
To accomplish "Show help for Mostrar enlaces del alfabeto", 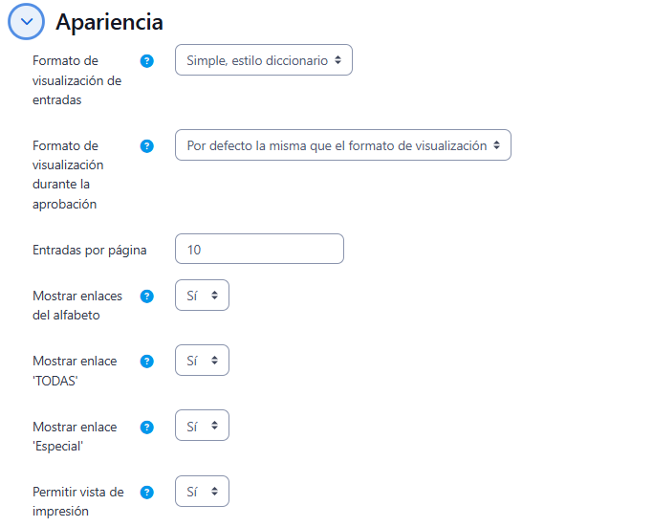I will [x=146, y=296].
